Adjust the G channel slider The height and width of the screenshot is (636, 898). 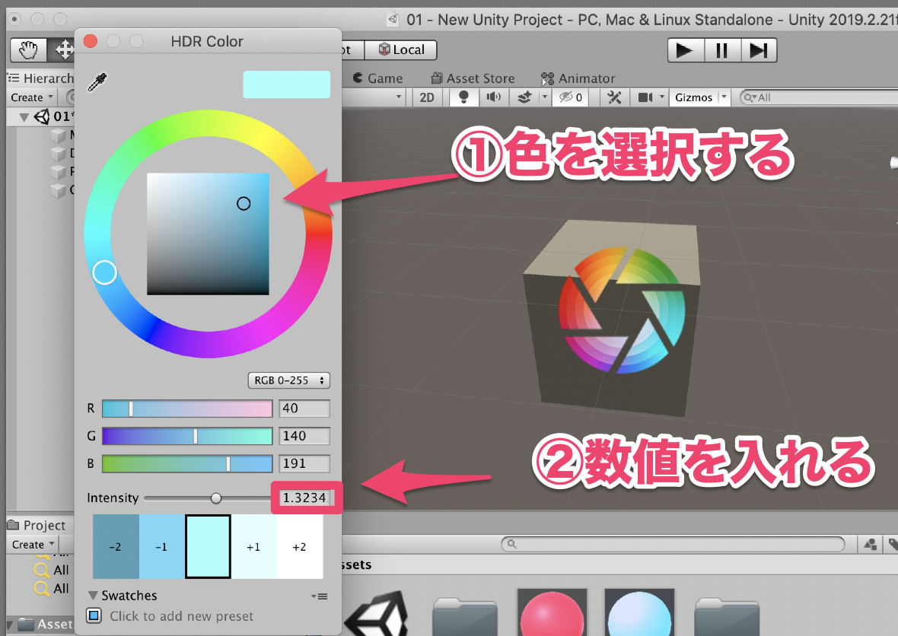(x=187, y=436)
